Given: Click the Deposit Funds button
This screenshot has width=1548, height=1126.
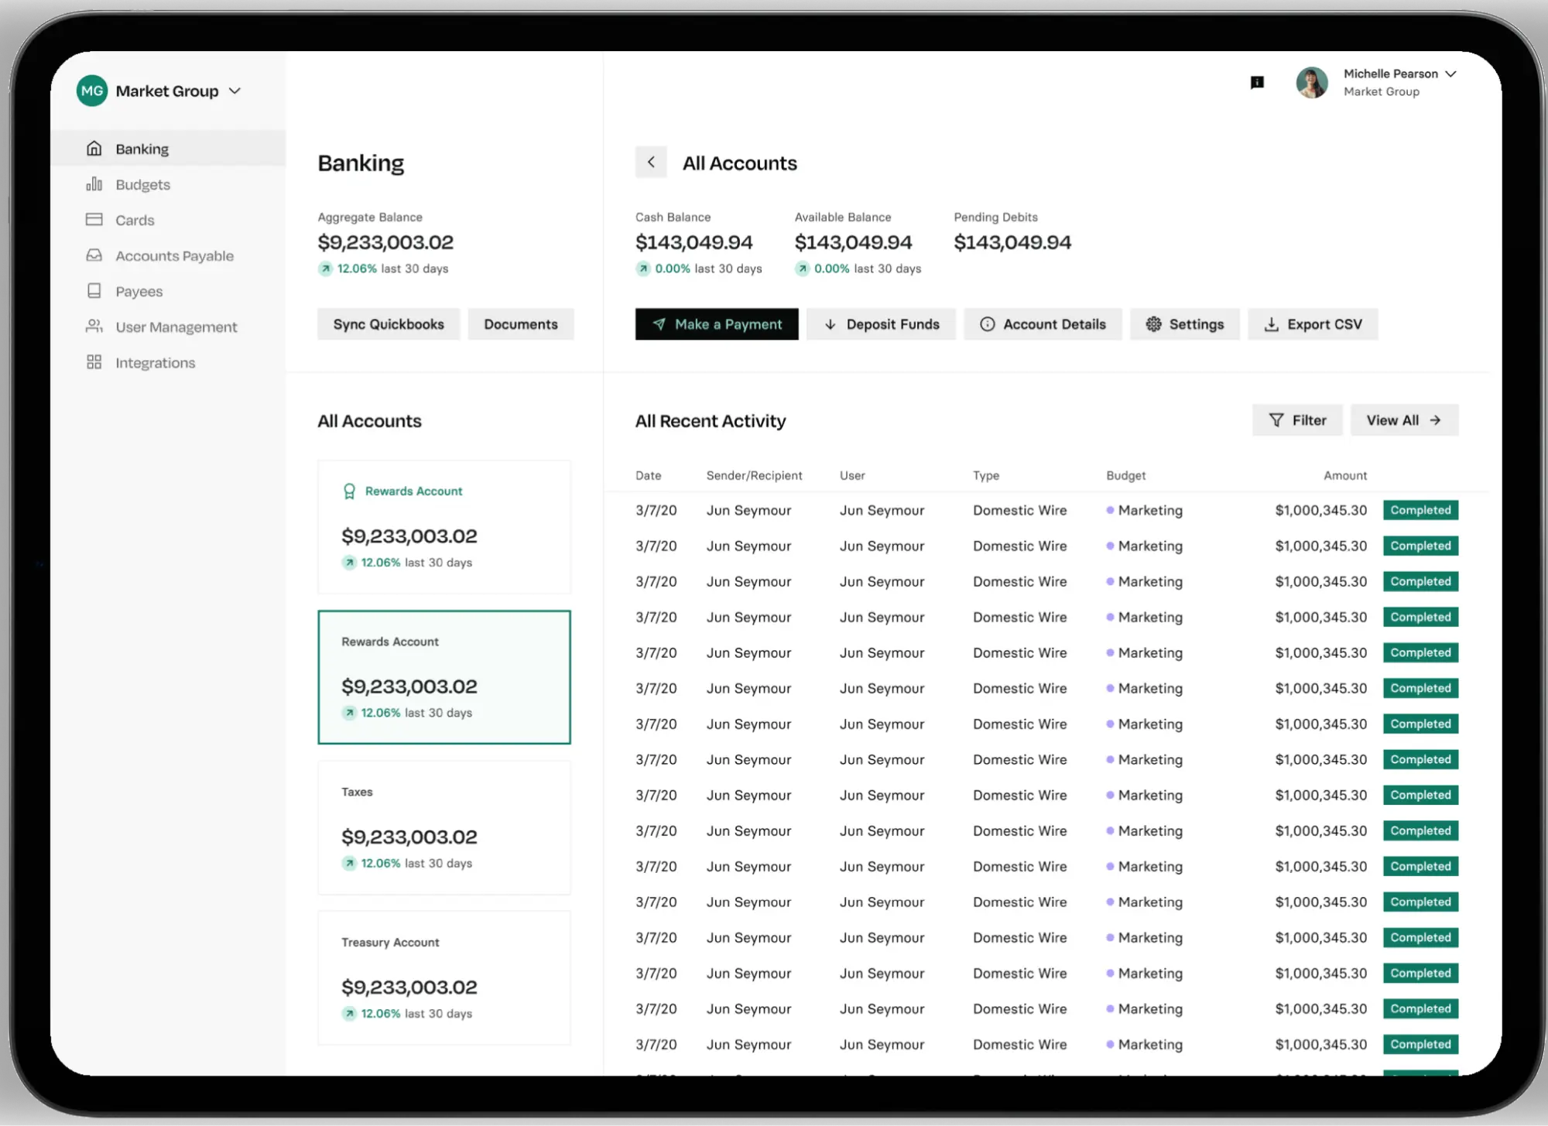Looking at the screenshot, I should [881, 324].
